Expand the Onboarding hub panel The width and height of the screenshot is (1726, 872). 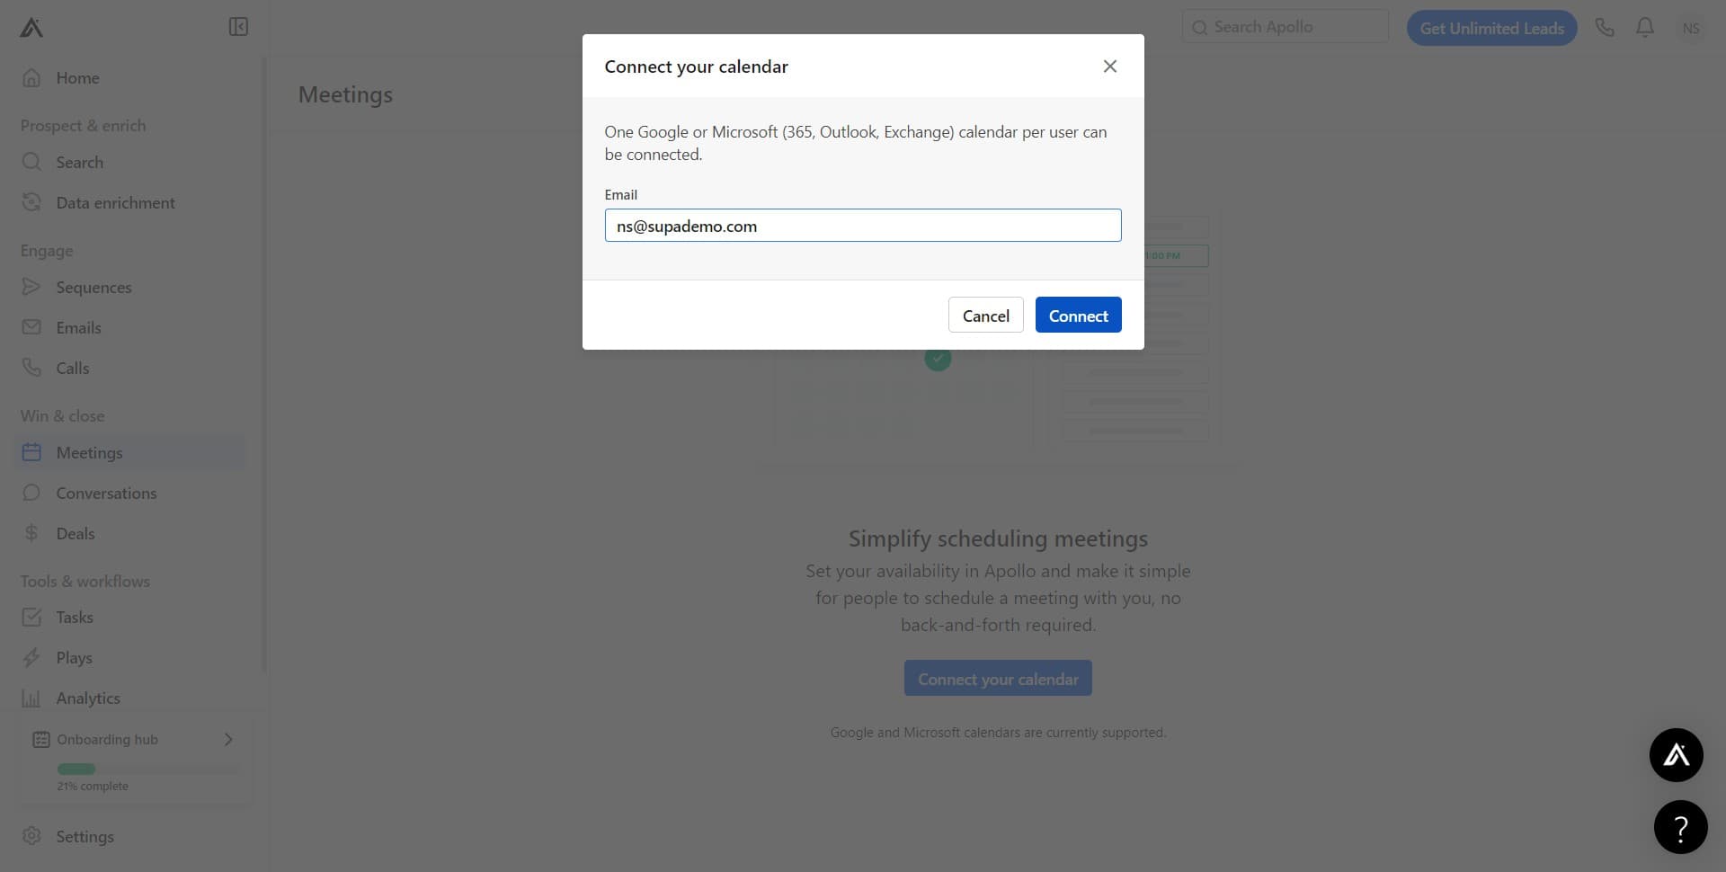click(227, 739)
